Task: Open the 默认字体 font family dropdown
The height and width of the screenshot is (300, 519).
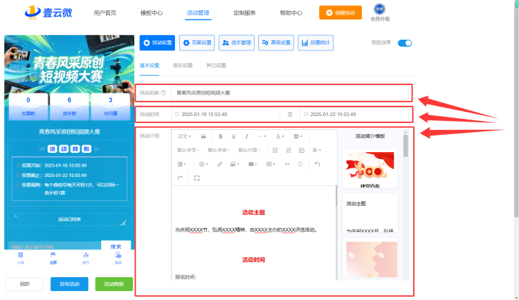Action: (219, 150)
